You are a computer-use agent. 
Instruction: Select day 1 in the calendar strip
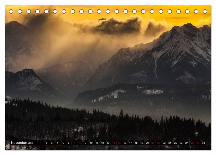[40, 143]
